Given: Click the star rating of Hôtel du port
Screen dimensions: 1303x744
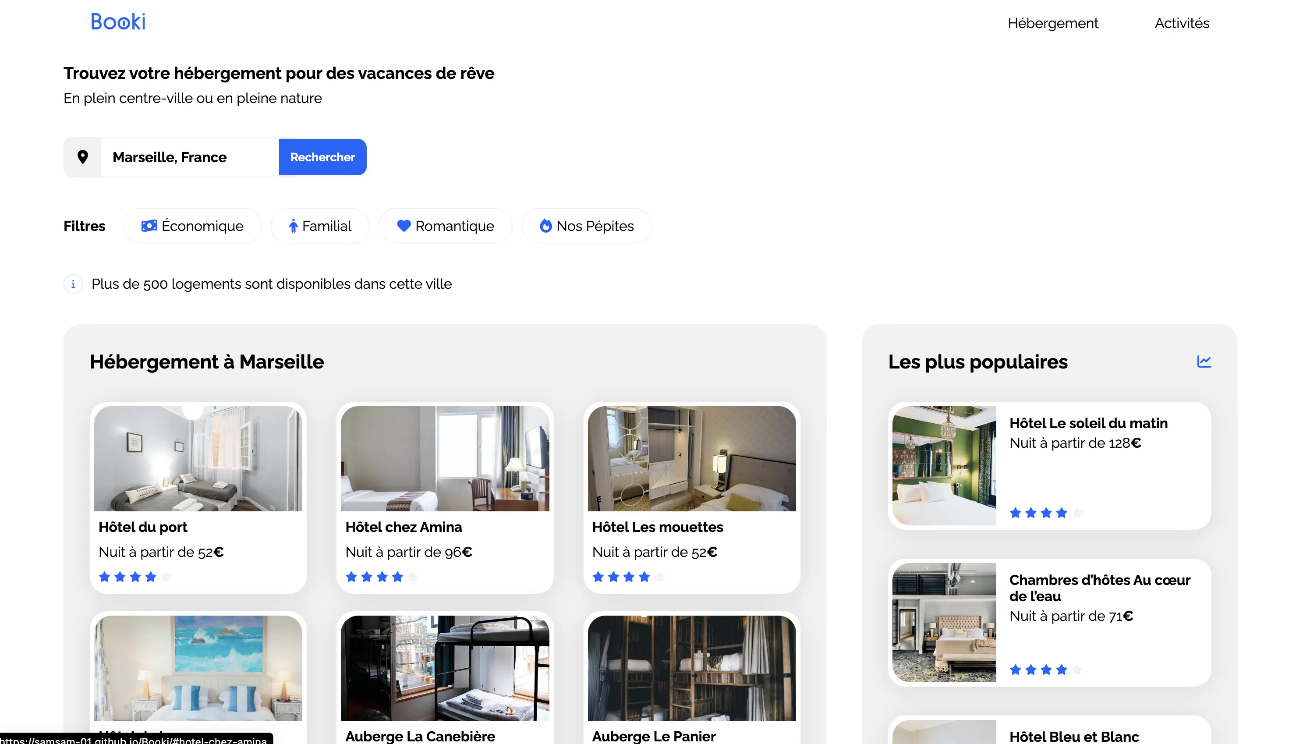Looking at the screenshot, I should tap(135, 577).
